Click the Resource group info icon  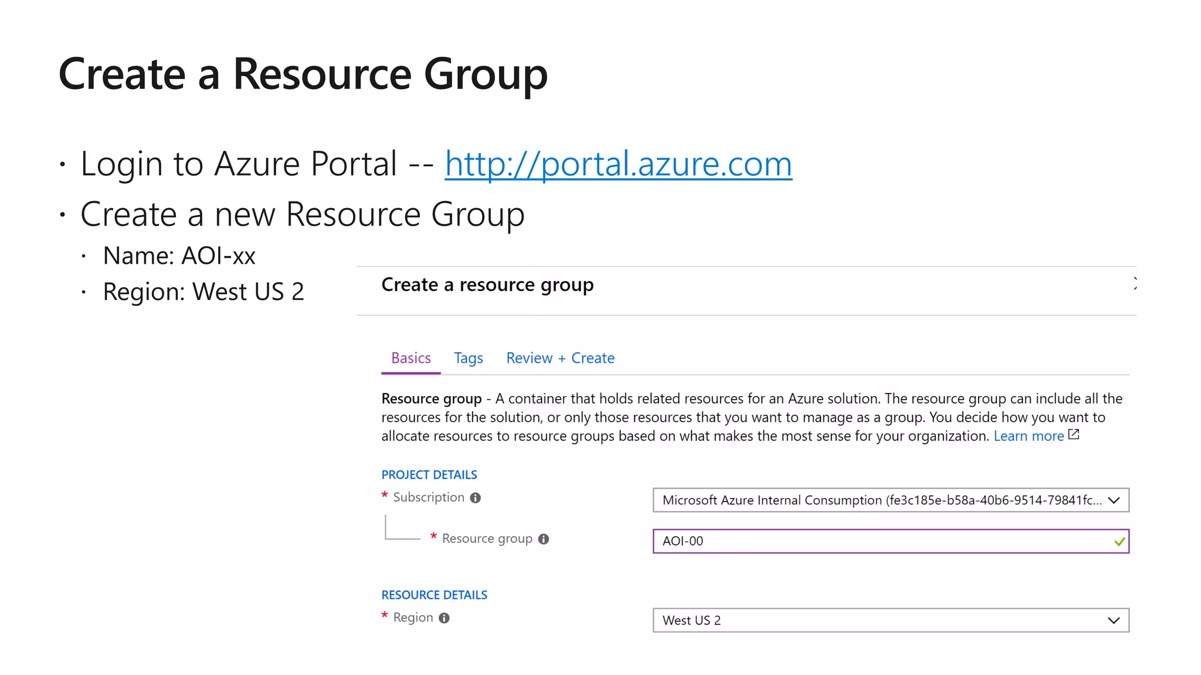(x=544, y=539)
